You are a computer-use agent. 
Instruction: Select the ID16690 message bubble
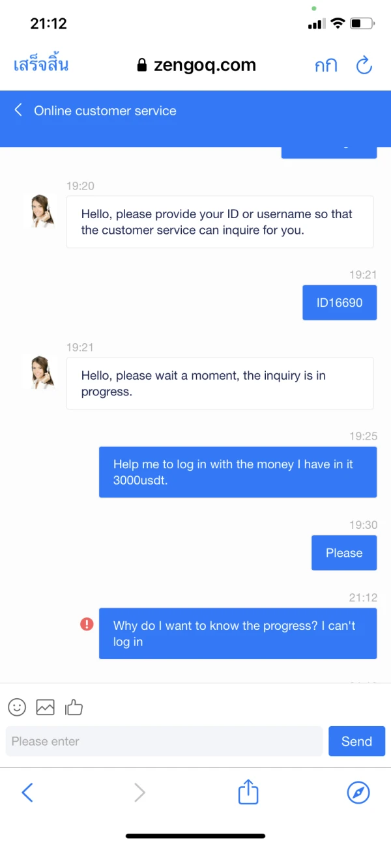tap(340, 302)
